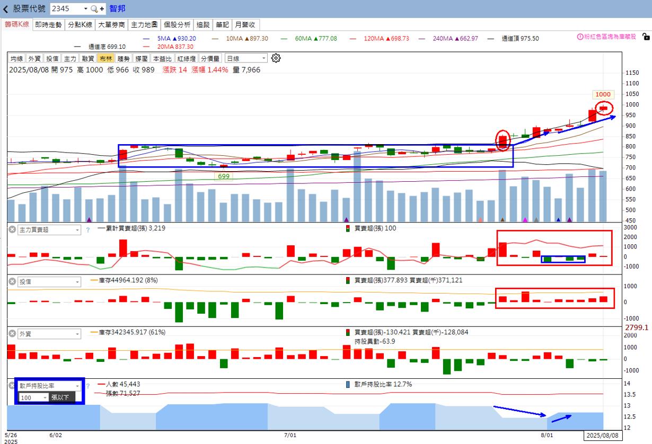Toggle the 布林 overlay button
This screenshot has width=652, height=444.
[x=106, y=59]
